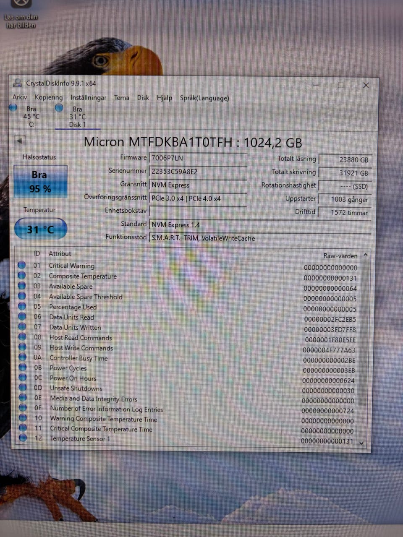Click status dot of Composite Temperature row
Viewport: 403px width, 537px height.
coord(22,276)
